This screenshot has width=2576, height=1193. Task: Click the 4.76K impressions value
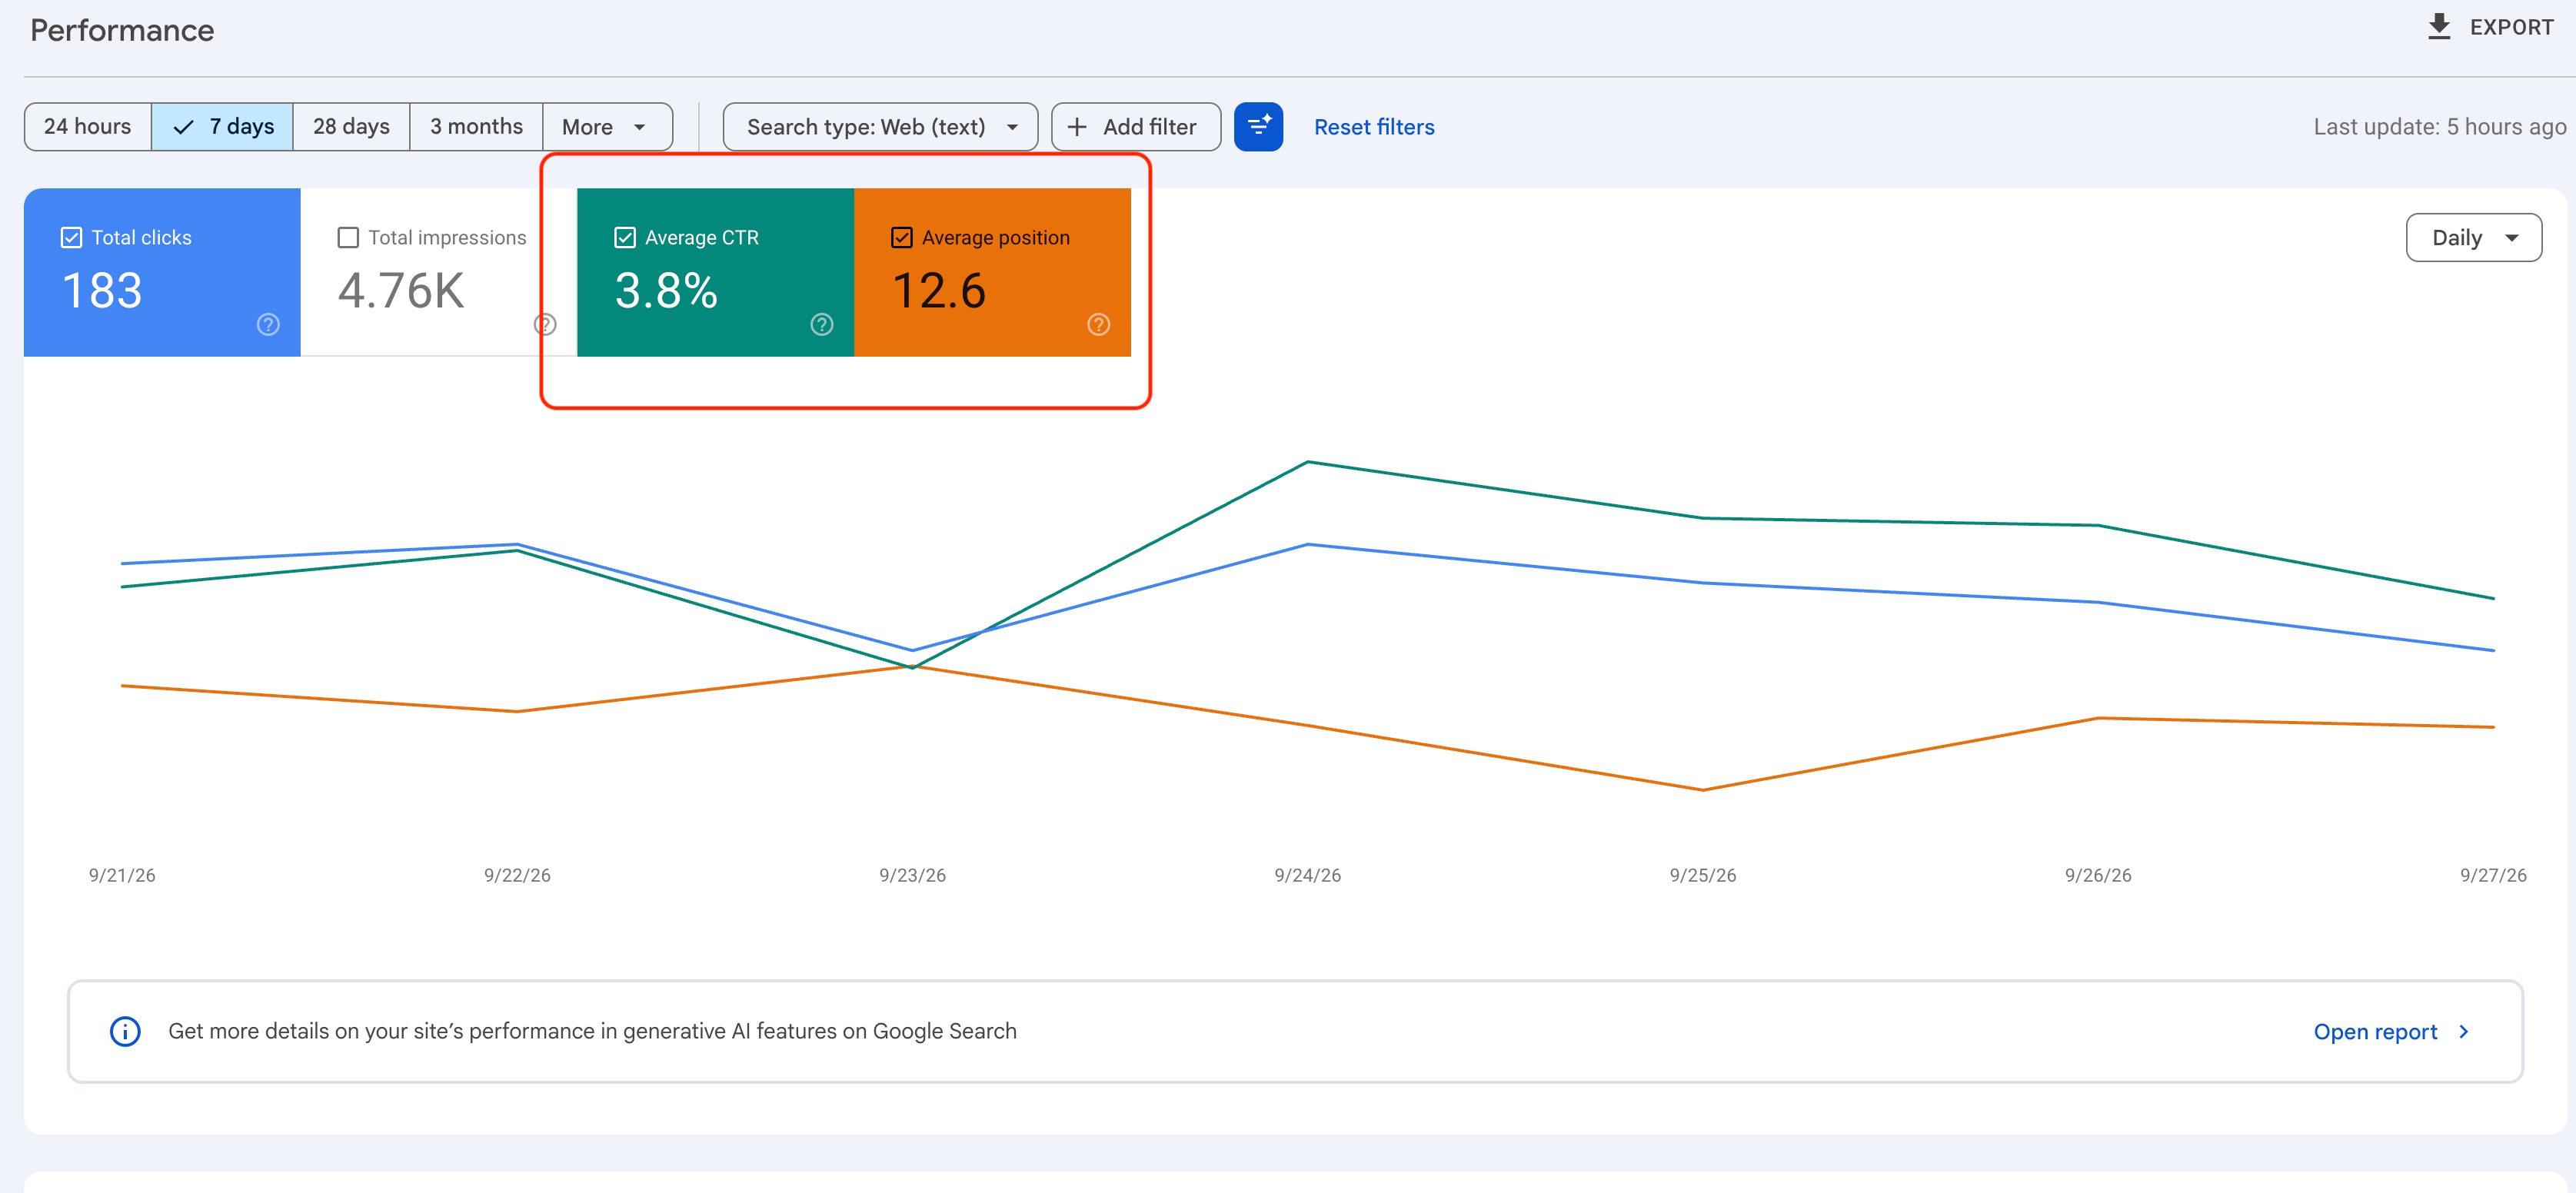tap(401, 291)
